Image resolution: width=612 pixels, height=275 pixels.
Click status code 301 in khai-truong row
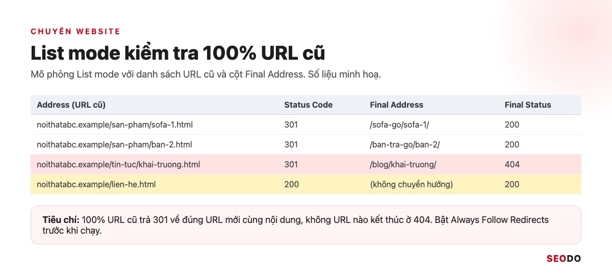[x=291, y=164]
